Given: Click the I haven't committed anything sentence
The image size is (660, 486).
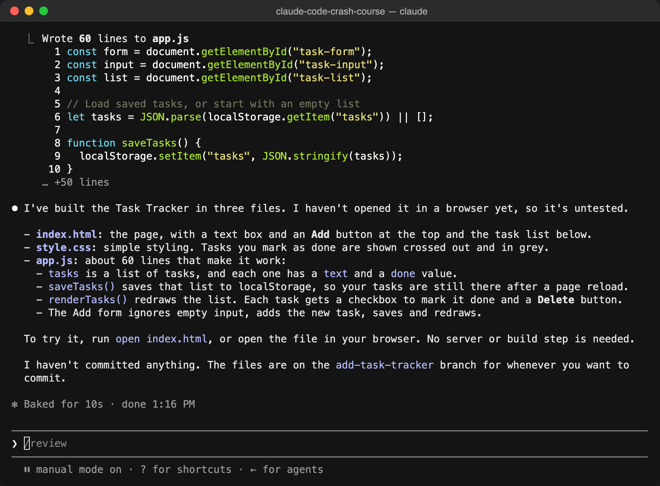Looking at the screenshot, I should [x=112, y=365].
